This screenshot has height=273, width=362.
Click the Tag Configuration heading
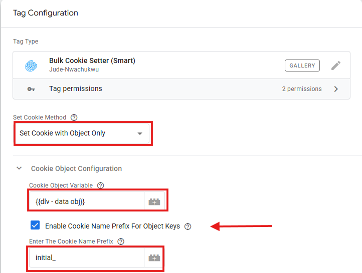pyautogui.click(x=46, y=12)
